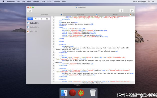Switch to the middle inactive index.html tab
The width and height of the screenshot is (157, 98).
81,15
